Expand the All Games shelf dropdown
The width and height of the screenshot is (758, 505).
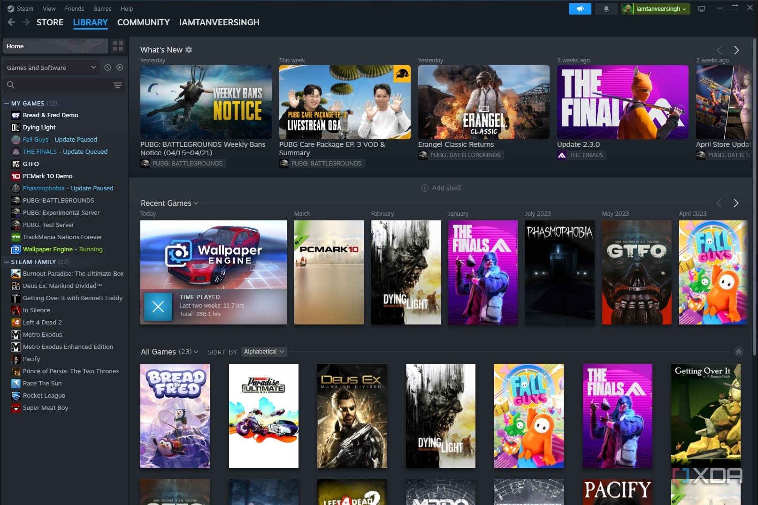[196, 352]
